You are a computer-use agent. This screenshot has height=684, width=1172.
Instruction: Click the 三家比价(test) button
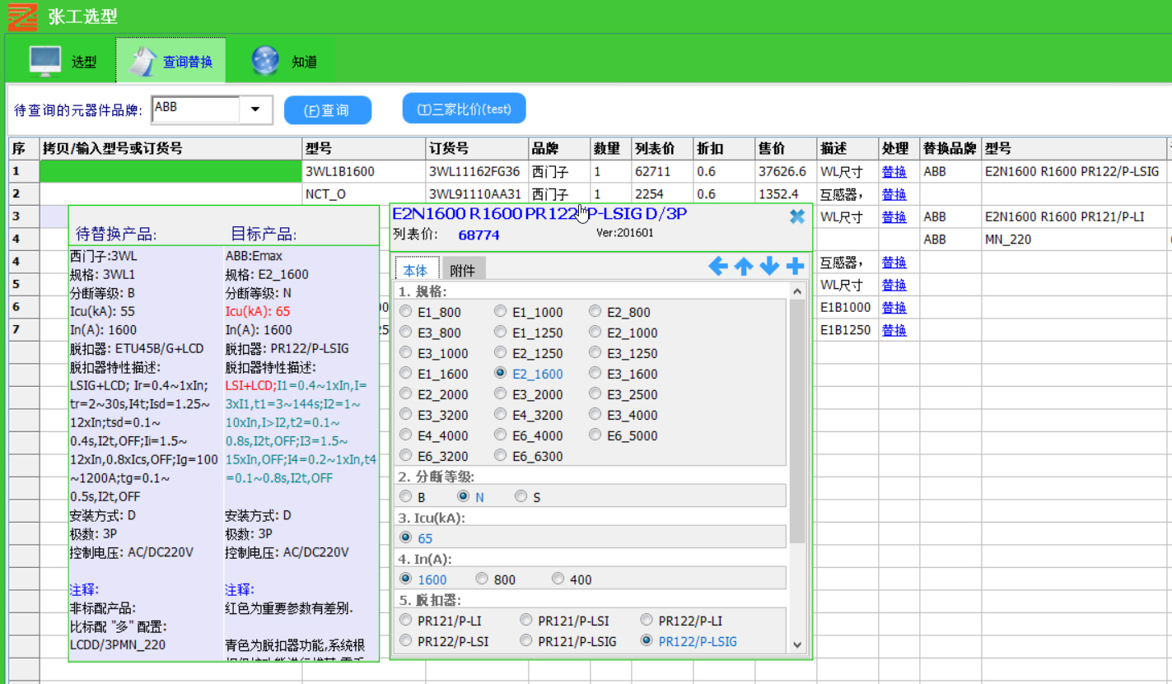tap(464, 109)
